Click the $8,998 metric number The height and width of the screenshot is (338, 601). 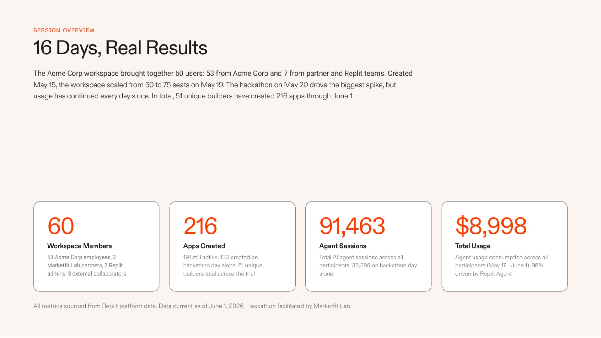click(491, 226)
